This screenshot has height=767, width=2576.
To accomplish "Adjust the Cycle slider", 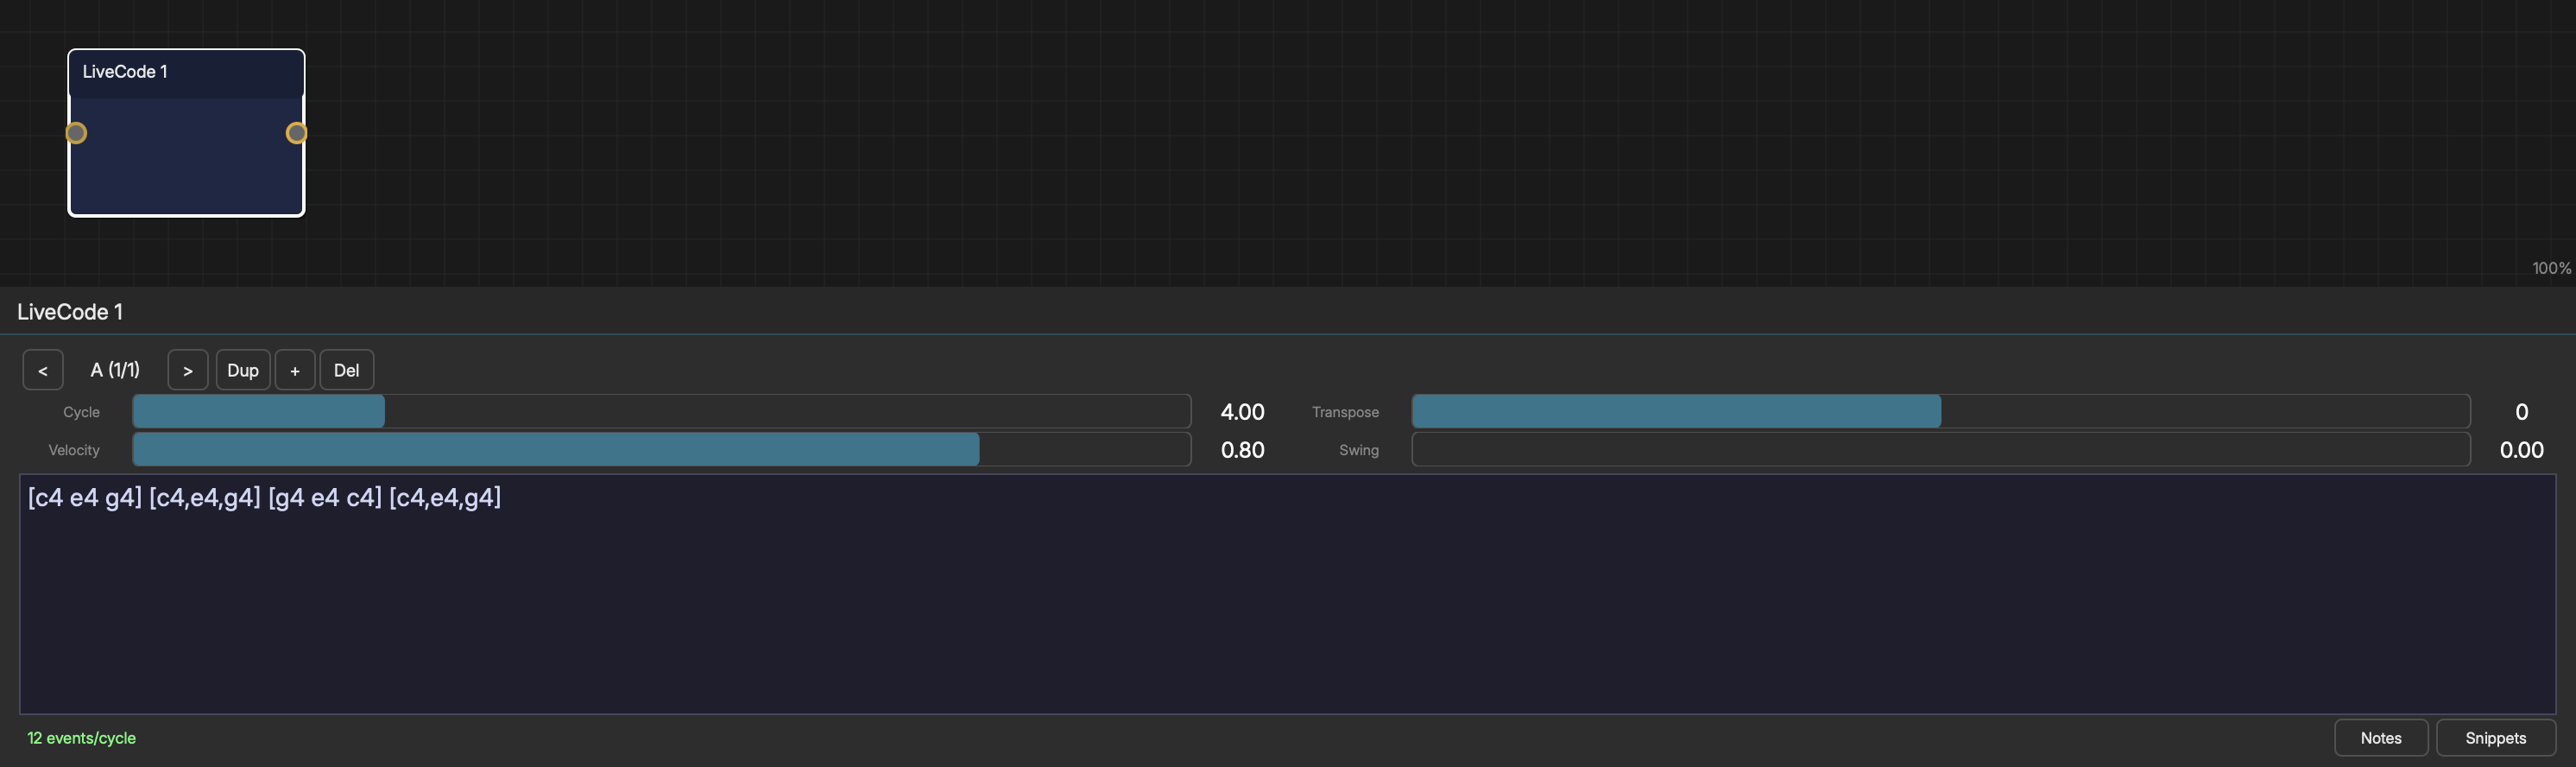I will click(661, 411).
